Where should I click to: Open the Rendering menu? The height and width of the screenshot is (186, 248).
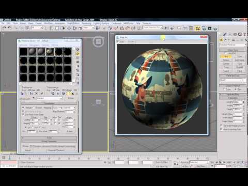86,23
